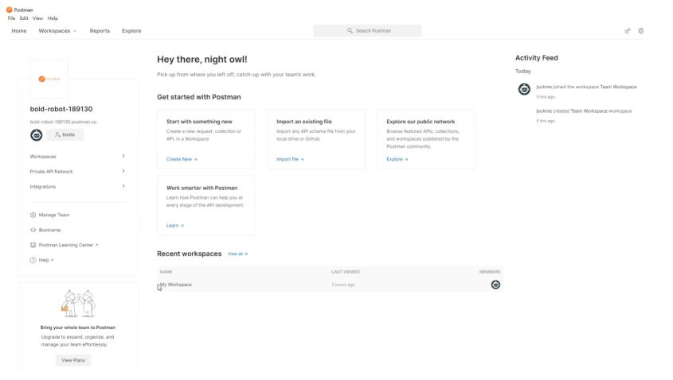Open the Explore tab in the navigation bar
Screen dimensions: 673x380
click(x=131, y=31)
